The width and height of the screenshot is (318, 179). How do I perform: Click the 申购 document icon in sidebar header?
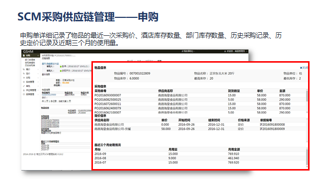(24, 55)
